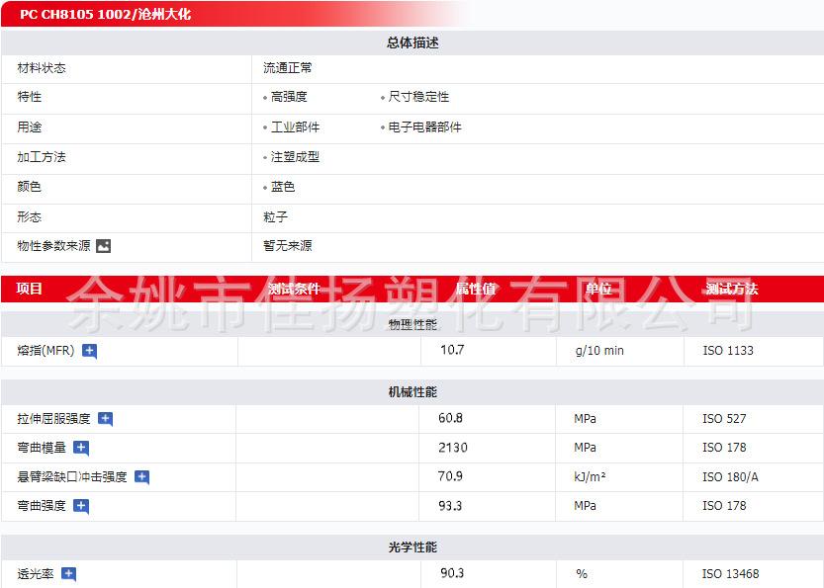Click the 拉伸屈服强度 property name
Image resolution: width=824 pixels, height=588 pixels.
pyautogui.click(x=53, y=418)
